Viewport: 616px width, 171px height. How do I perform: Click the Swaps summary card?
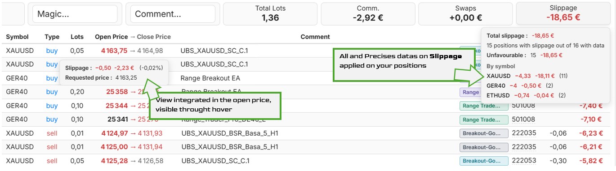465,13
